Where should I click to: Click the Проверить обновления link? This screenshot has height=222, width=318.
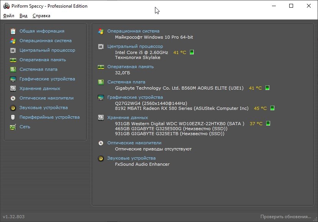click(285, 217)
